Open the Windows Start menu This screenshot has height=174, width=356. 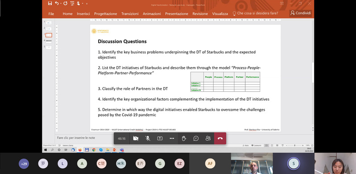click(46, 150)
